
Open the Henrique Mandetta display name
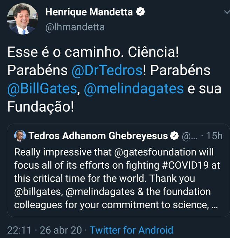(89, 12)
